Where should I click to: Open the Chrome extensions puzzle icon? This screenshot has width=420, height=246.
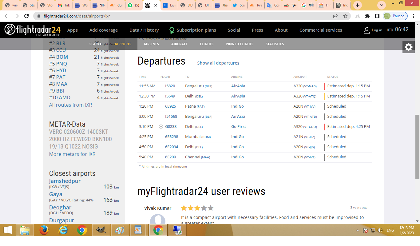click(x=367, y=16)
